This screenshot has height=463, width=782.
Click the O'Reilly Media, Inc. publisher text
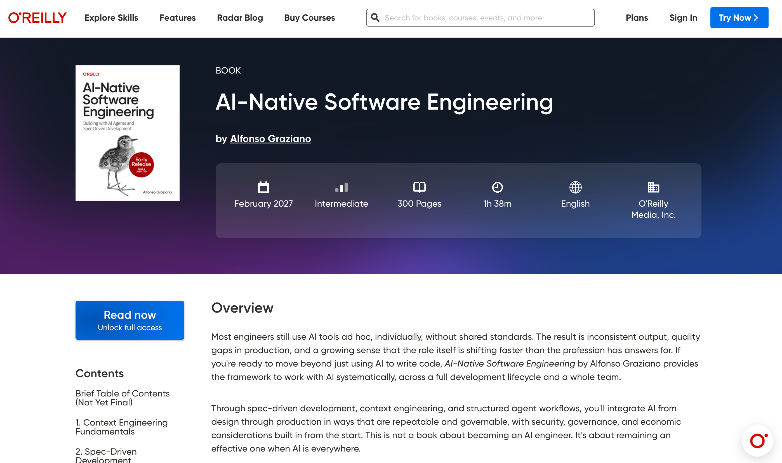click(x=653, y=209)
